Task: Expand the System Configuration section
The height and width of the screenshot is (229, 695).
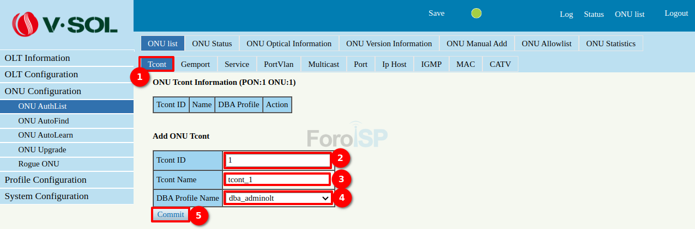Action: coord(46,196)
